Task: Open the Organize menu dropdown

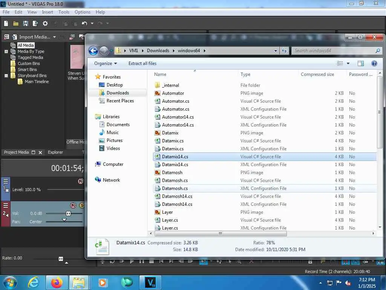Action: tap(106, 63)
